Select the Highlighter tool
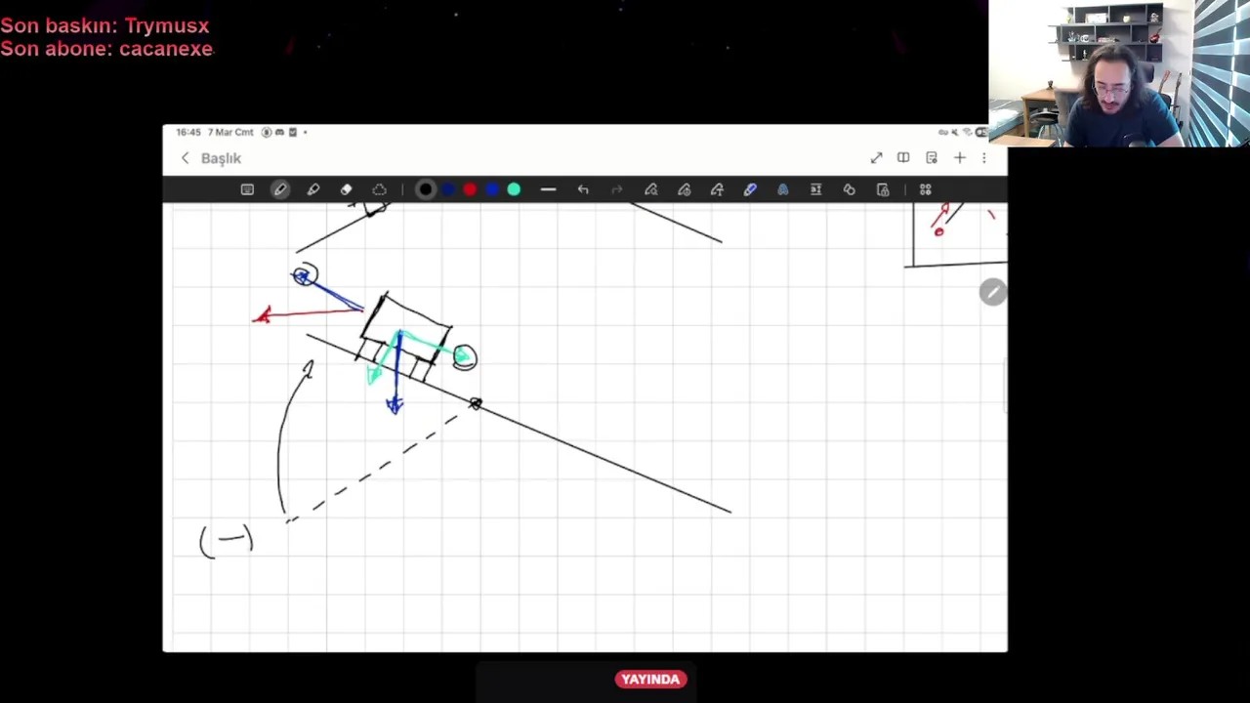 [313, 189]
